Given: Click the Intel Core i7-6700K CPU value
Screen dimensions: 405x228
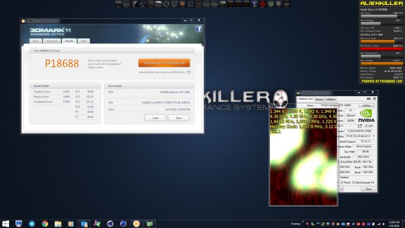Looking at the screenshot, I should pos(166,103).
